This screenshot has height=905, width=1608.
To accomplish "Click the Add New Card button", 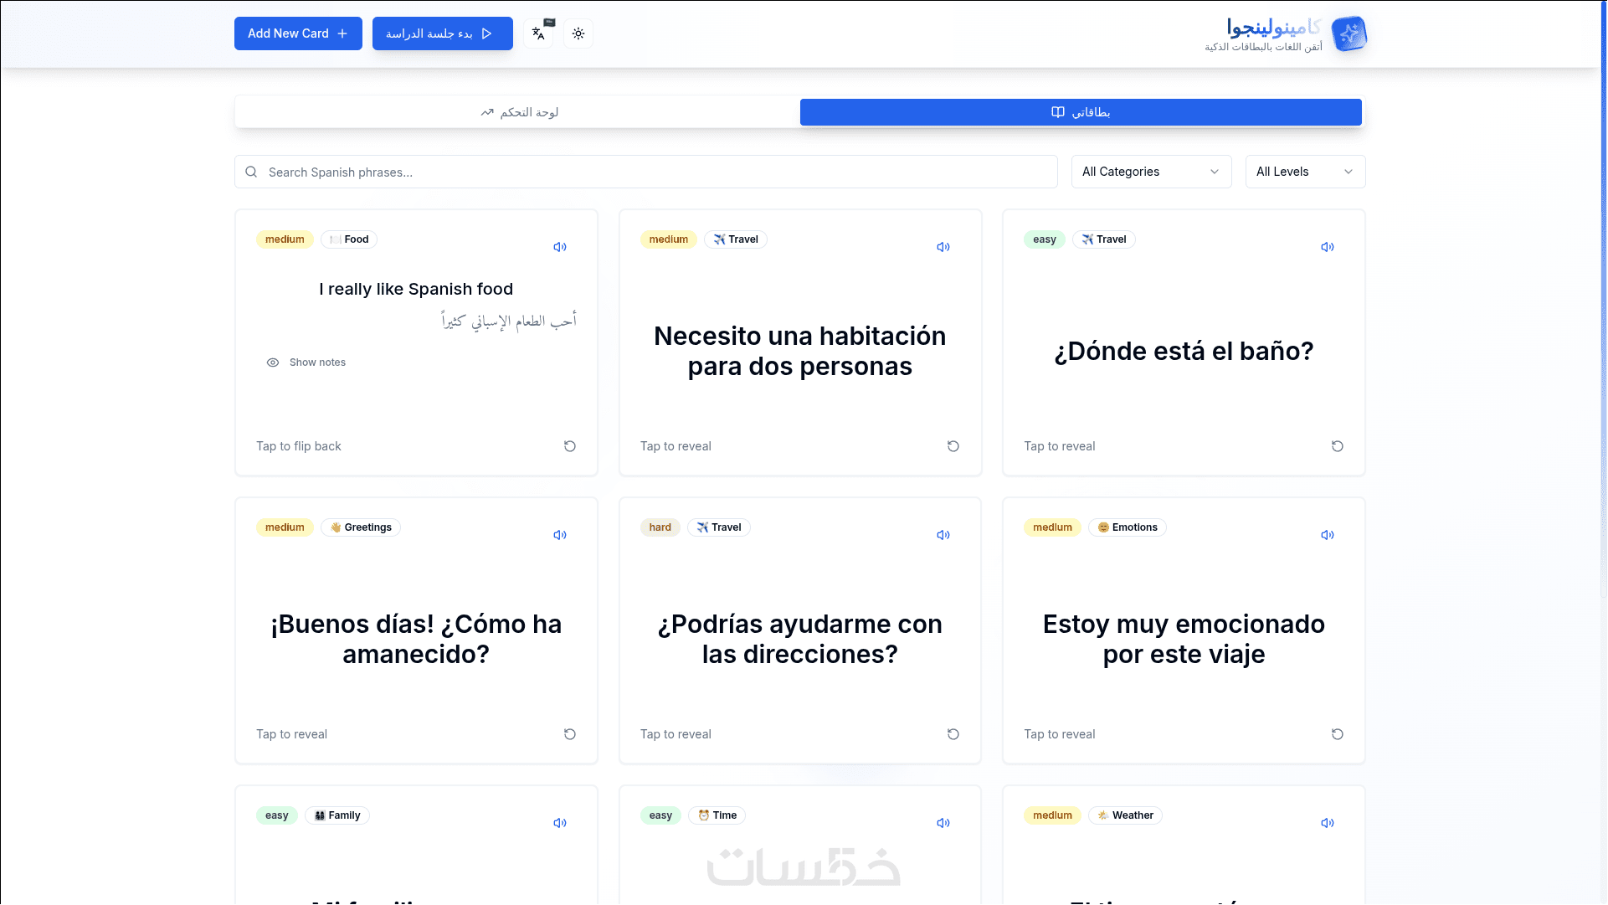I will click(x=298, y=33).
